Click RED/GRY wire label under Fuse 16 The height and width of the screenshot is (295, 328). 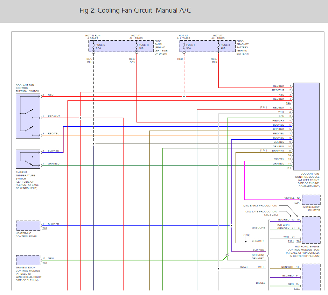coord(132,61)
